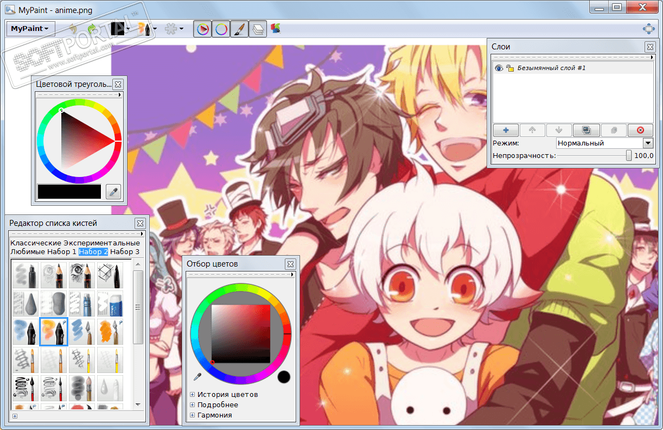Screen dimensions: 663x430
Task: Select the water drop blending brush
Action: [110, 388]
